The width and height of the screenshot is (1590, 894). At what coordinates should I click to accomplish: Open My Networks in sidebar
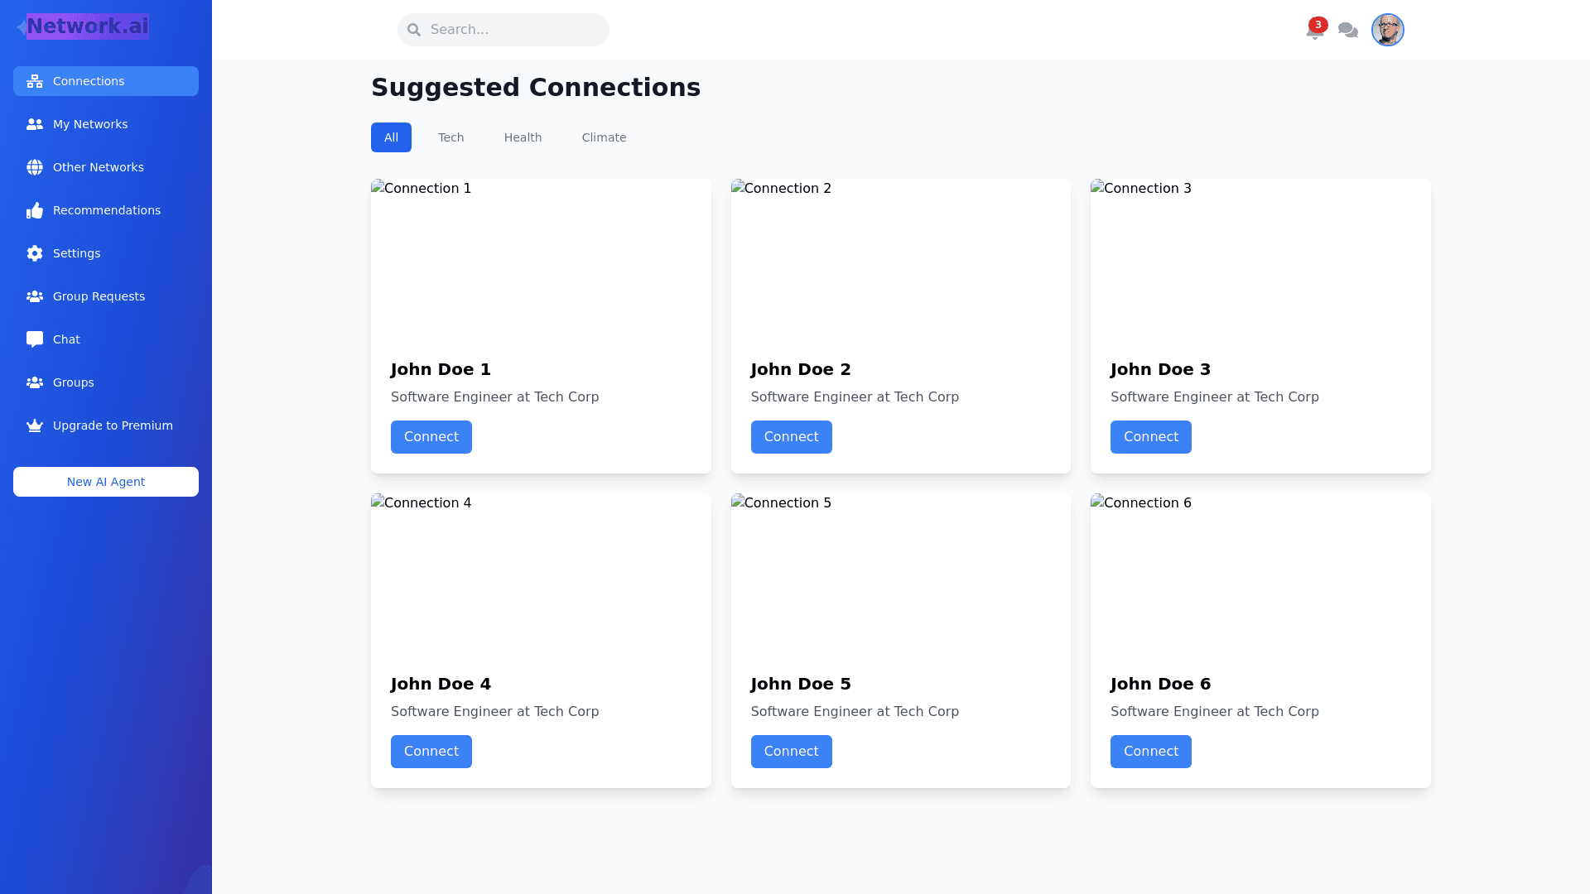point(90,124)
